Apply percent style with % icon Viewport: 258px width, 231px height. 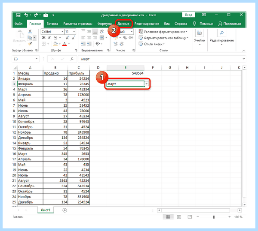pyautogui.click(x=125, y=38)
